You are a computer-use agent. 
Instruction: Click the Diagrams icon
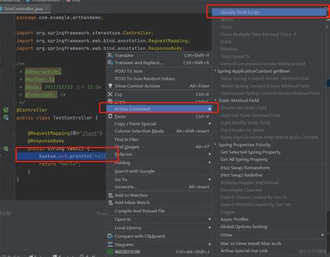click(110, 244)
